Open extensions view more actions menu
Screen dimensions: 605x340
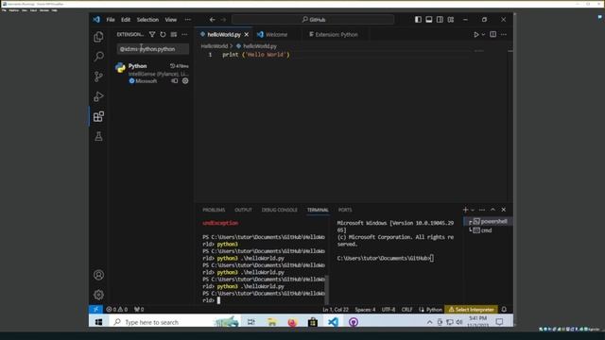click(x=184, y=34)
